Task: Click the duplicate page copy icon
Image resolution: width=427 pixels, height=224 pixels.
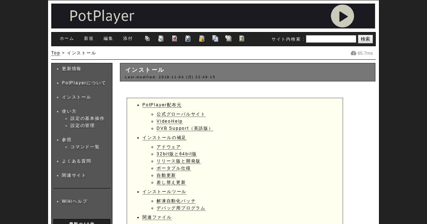Action: pos(215,38)
